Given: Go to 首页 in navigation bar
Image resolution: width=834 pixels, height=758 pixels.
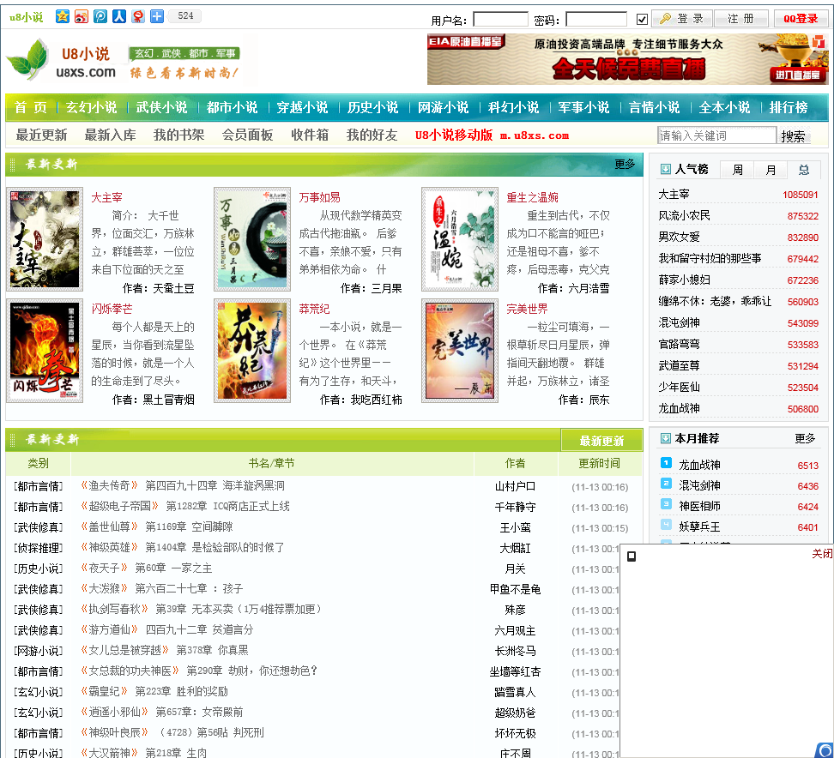Looking at the screenshot, I should click(x=30, y=107).
